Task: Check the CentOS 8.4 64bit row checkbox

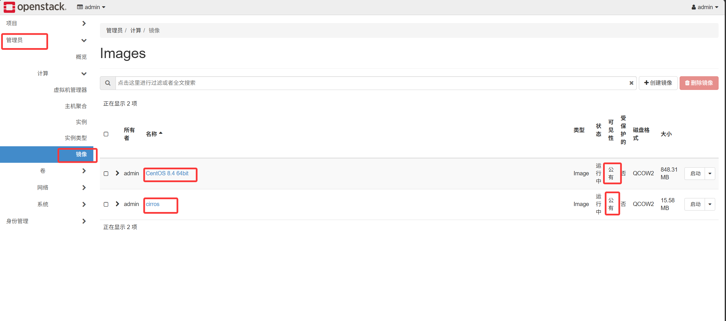Action: pos(106,173)
